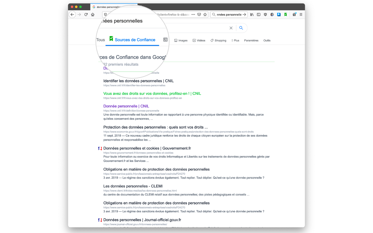Open the green checkmark bookmark extension
The width and height of the screenshot is (373, 233).
tap(286, 15)
